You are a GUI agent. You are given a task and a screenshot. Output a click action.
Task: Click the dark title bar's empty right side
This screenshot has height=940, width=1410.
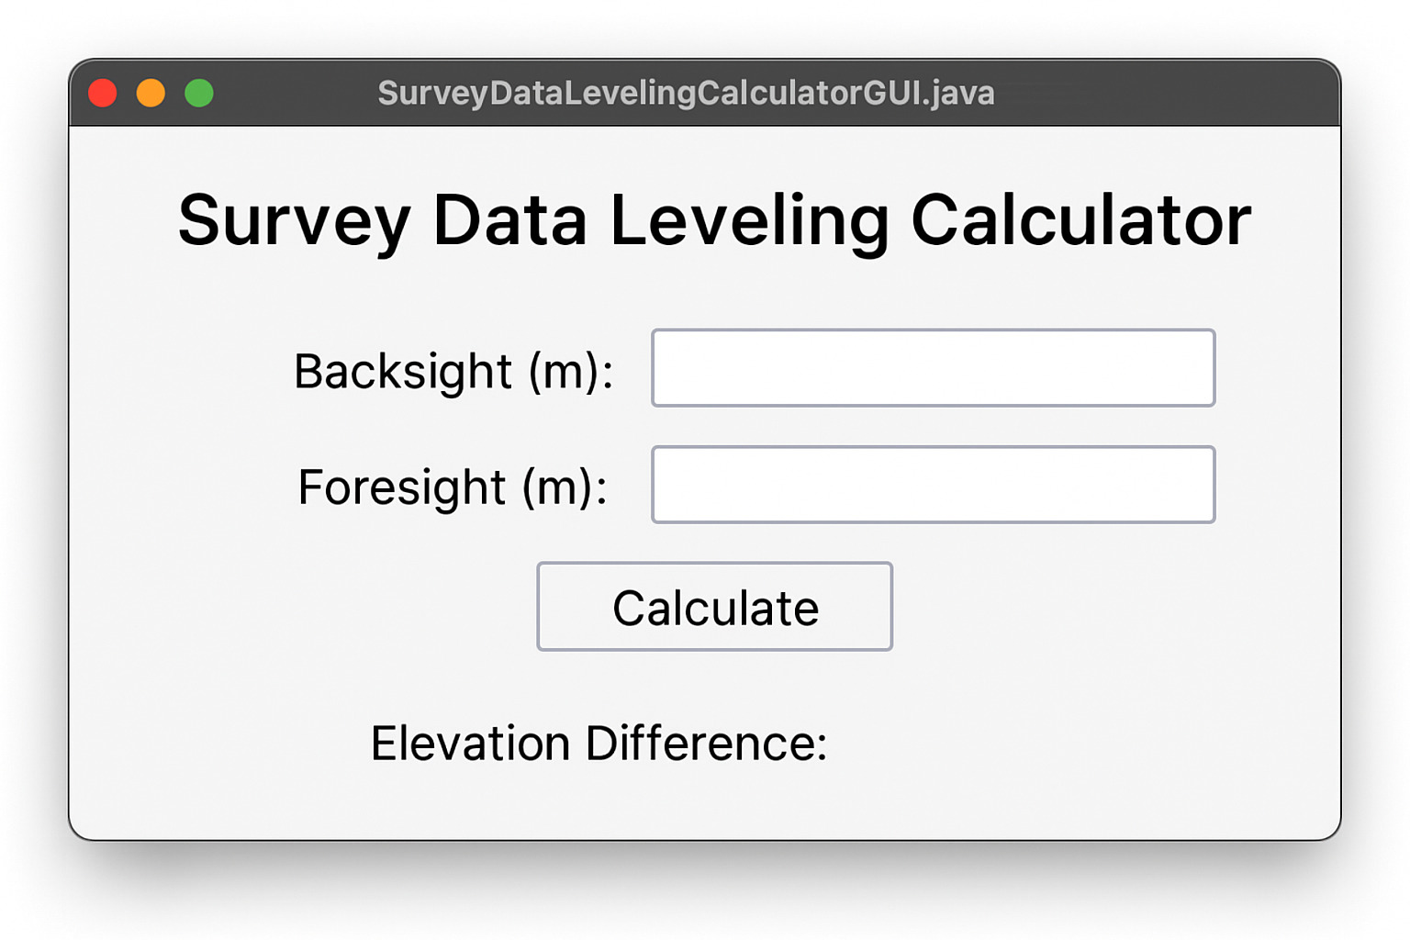[1193, 93]
